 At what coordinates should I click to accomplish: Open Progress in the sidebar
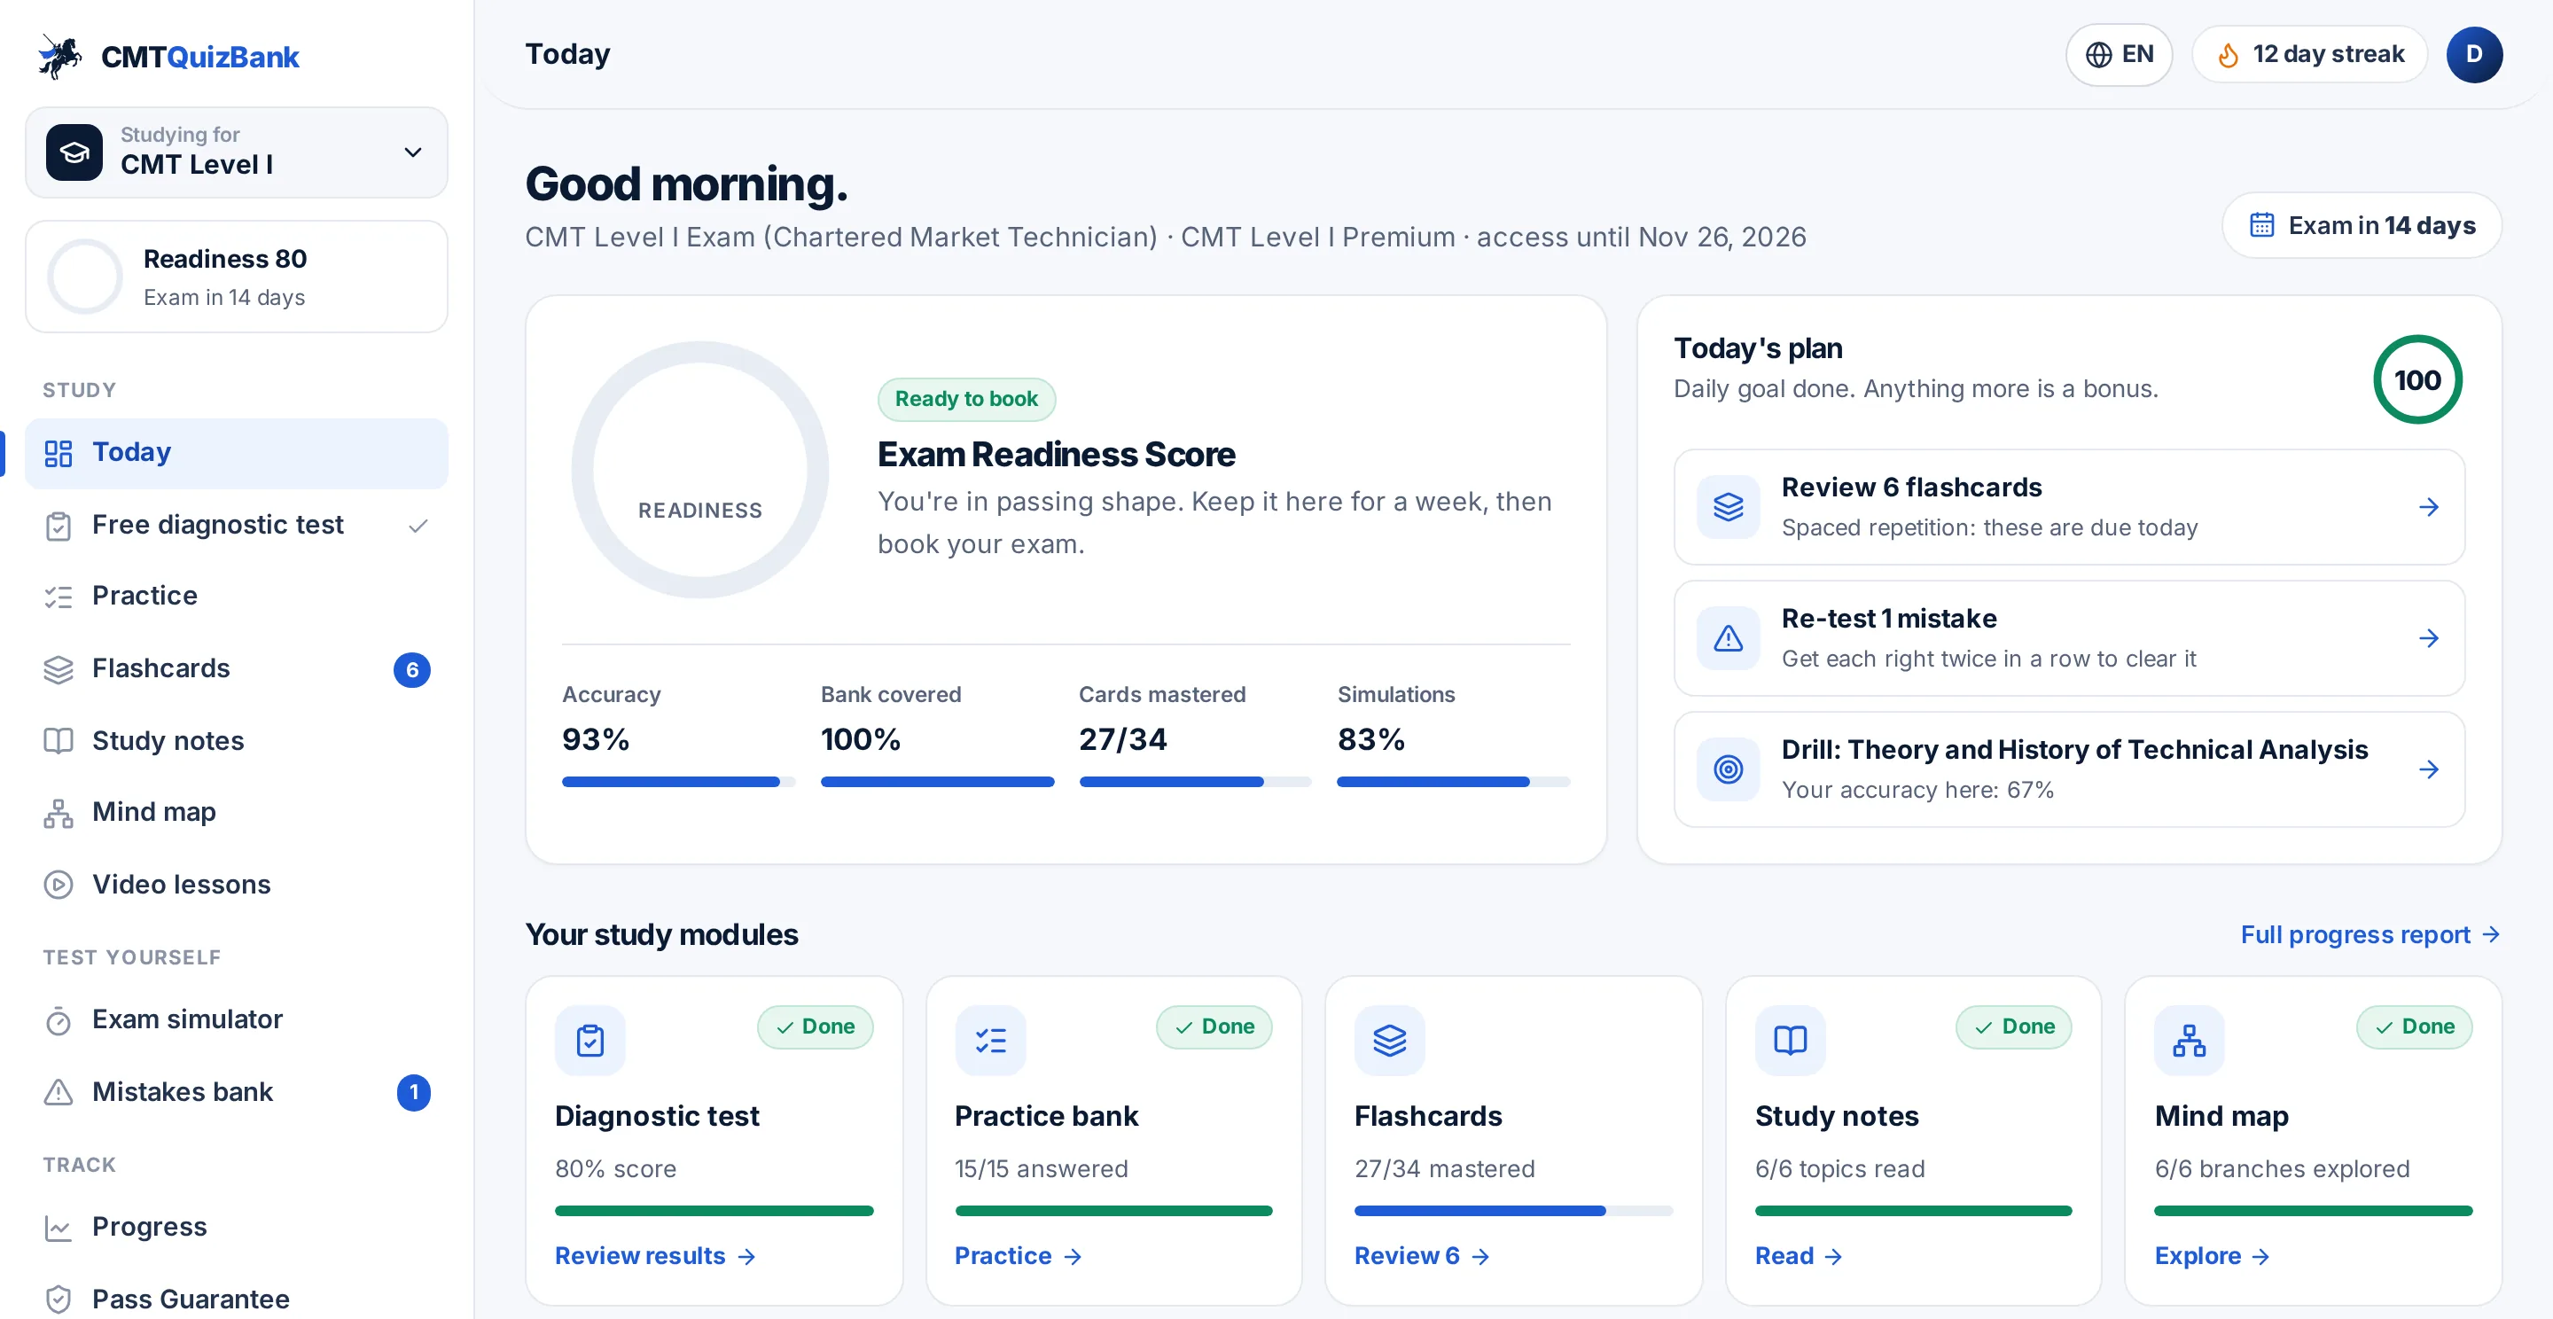237,1227
